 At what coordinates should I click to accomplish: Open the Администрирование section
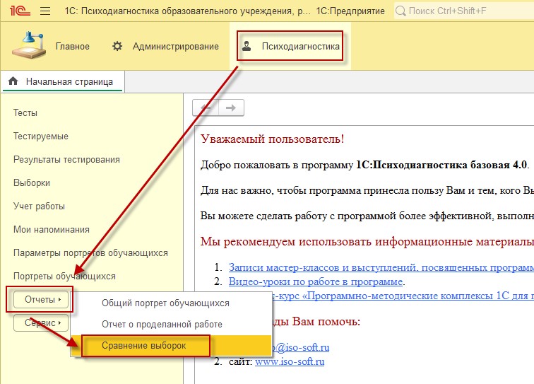176,47
